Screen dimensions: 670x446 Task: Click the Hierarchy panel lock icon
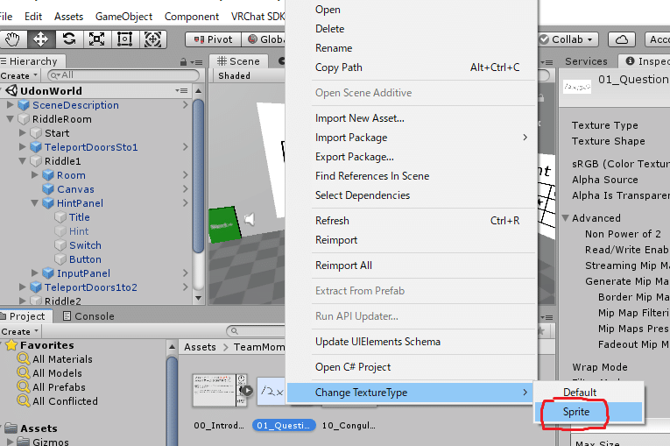(183, 62)
